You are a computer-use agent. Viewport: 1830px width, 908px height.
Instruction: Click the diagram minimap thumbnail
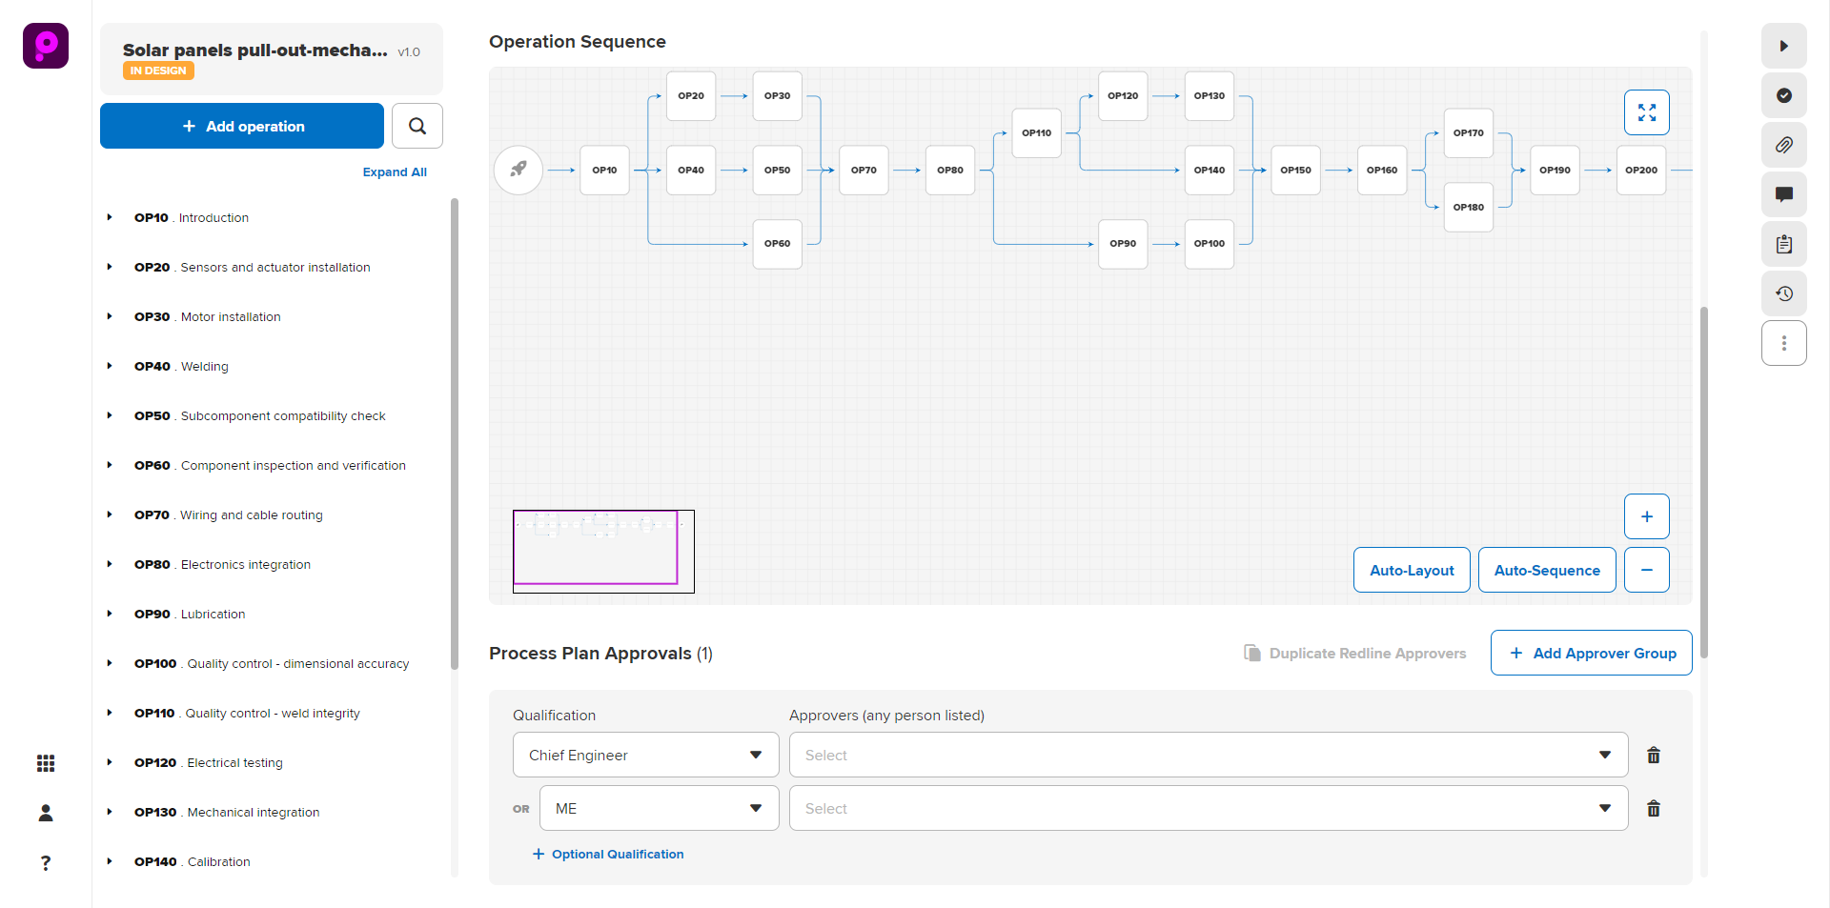(602, 551)
